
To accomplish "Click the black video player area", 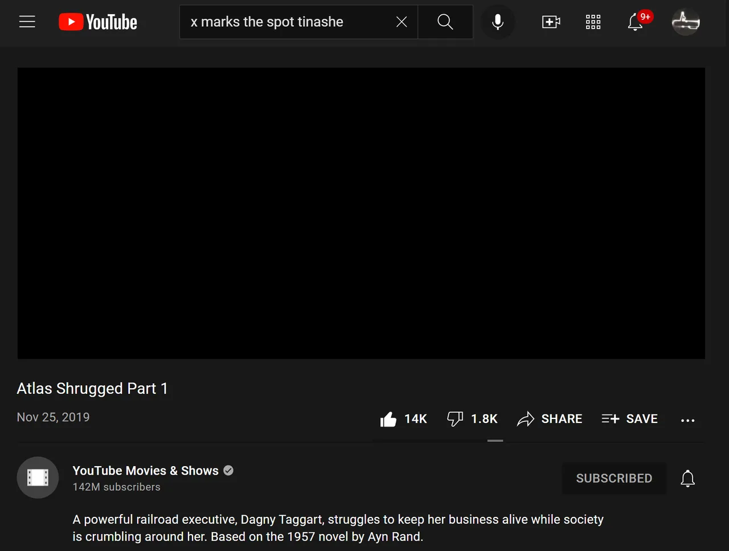I will 361,213.
